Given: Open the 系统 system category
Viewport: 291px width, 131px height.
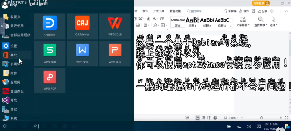Looking at the screenshot, I should click(16, 118).
